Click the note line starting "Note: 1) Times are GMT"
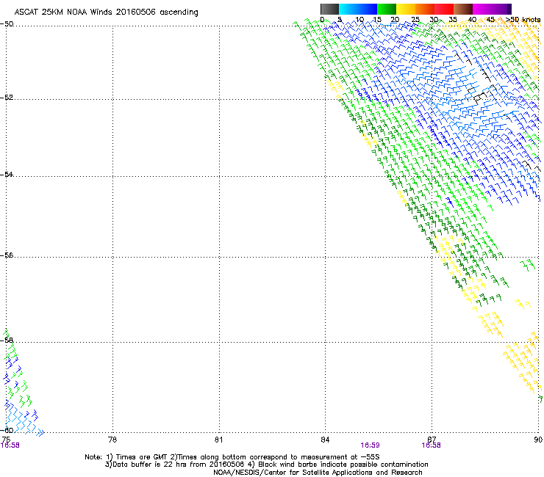The image size is (544, 477). [x=232, y=457]
